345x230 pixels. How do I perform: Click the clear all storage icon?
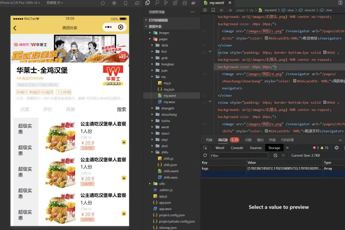275,155
